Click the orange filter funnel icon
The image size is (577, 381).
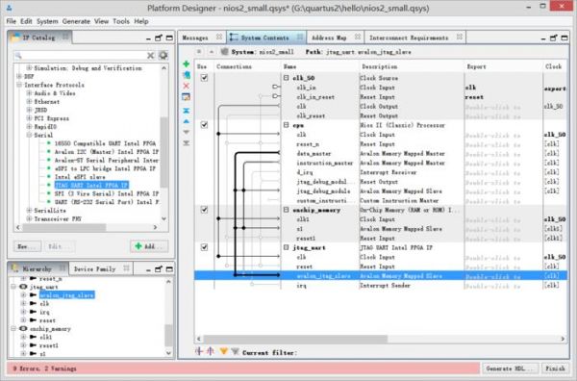pos(223,352)
